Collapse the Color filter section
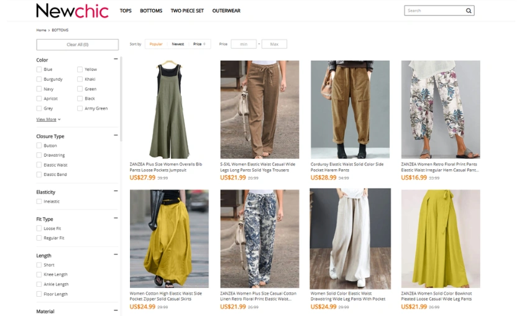This screenshot has width=522, height=316. [x=116, y=59]
